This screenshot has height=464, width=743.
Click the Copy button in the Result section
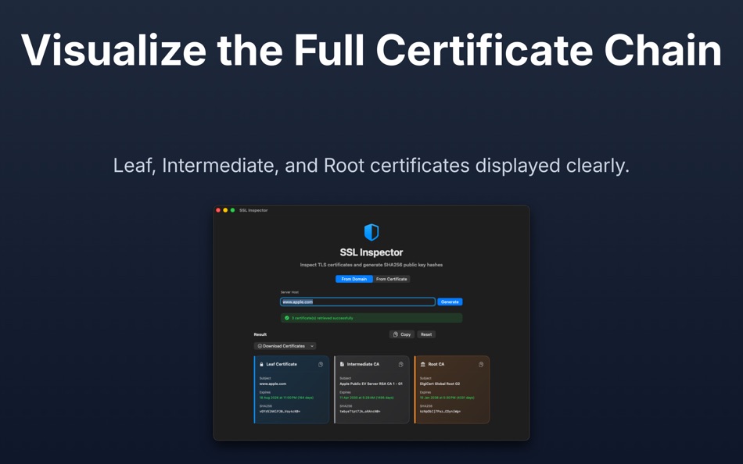[402, 334]
